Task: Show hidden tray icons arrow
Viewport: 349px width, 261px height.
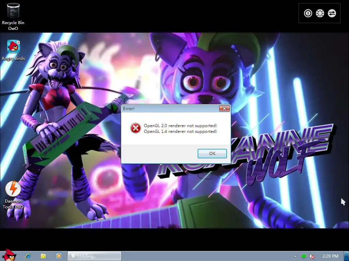Action: 295,256
